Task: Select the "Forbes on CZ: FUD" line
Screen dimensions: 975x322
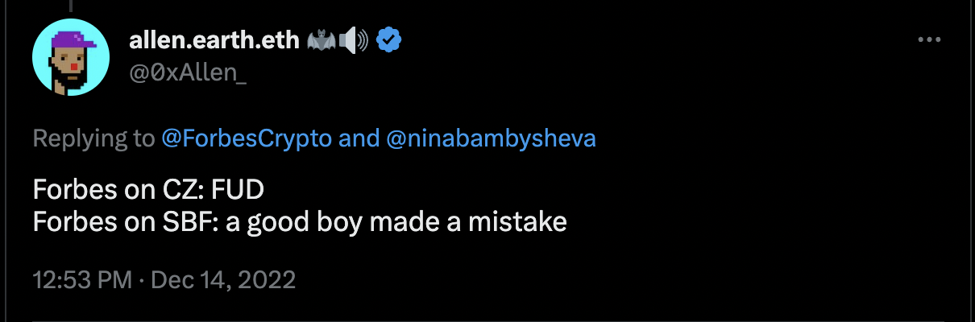Action: [148, 191]
